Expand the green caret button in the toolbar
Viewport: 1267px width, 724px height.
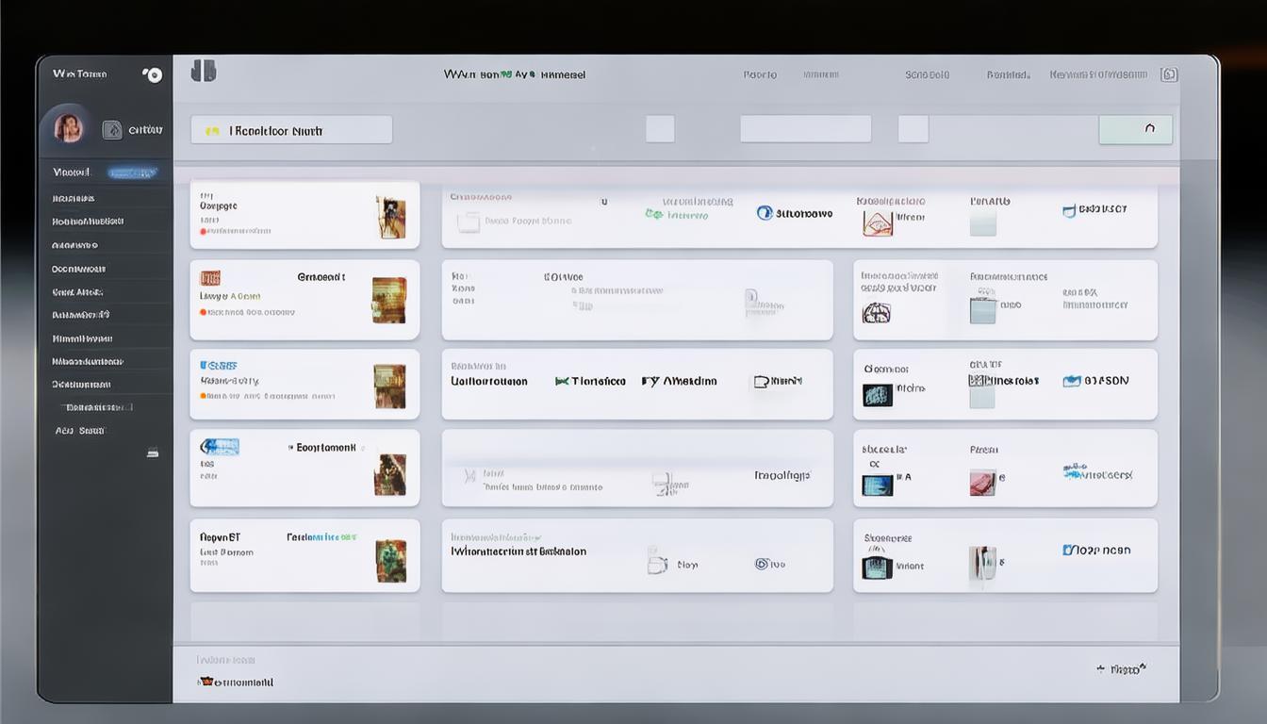coord(1135,130)
